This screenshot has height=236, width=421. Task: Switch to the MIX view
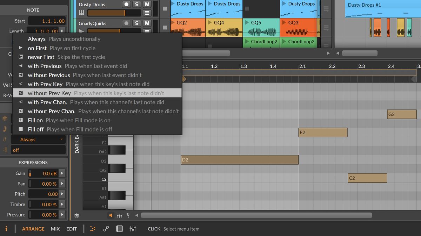[55, 229]
